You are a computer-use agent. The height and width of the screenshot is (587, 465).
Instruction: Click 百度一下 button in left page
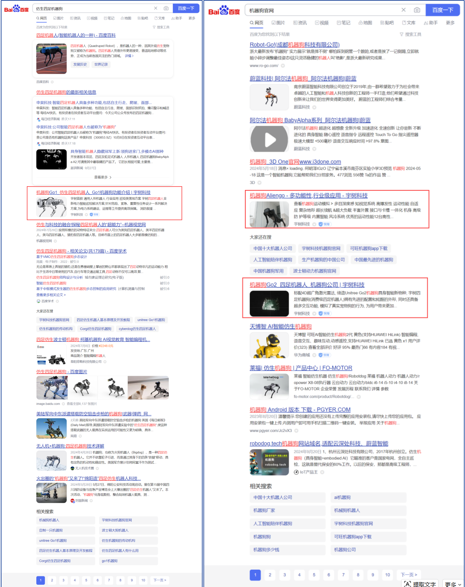pos(186,8)
